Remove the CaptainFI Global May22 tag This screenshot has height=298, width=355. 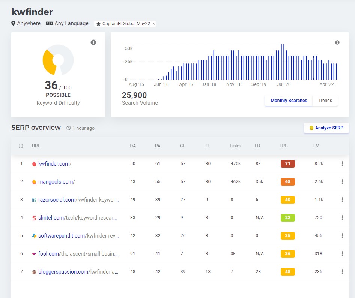tap(153, 24)
